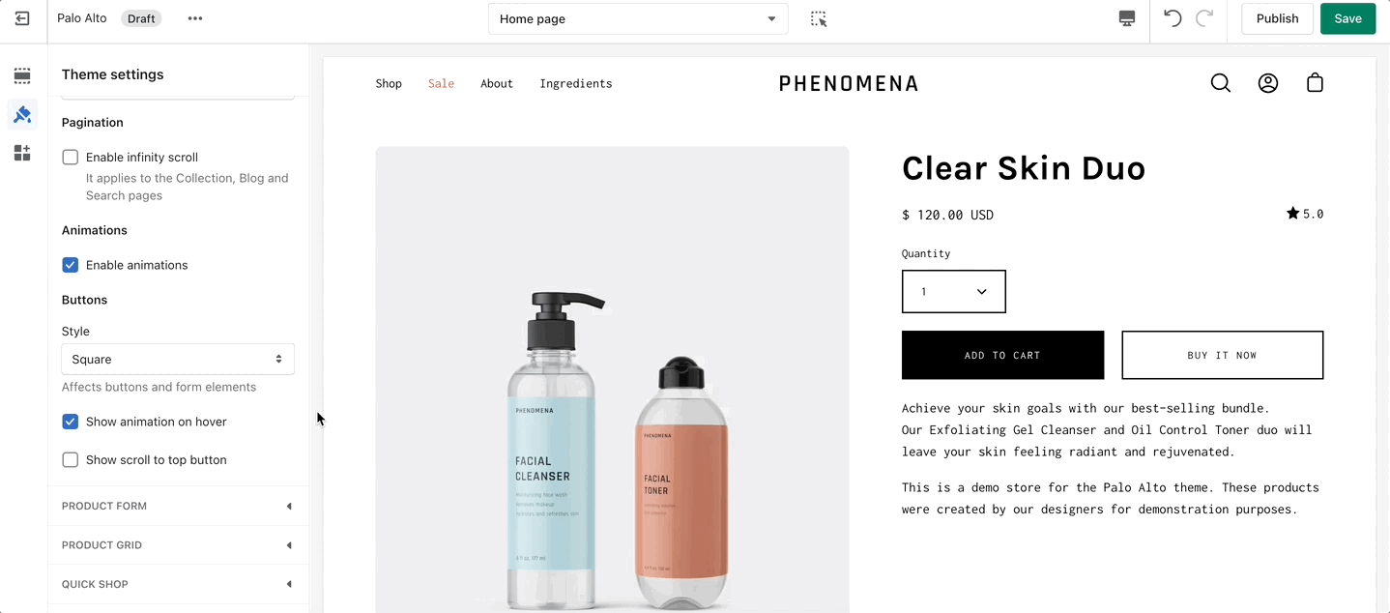Select the Theme settings paintbrush icon
Screen dimensions: 1390x613
coord(22,115)
